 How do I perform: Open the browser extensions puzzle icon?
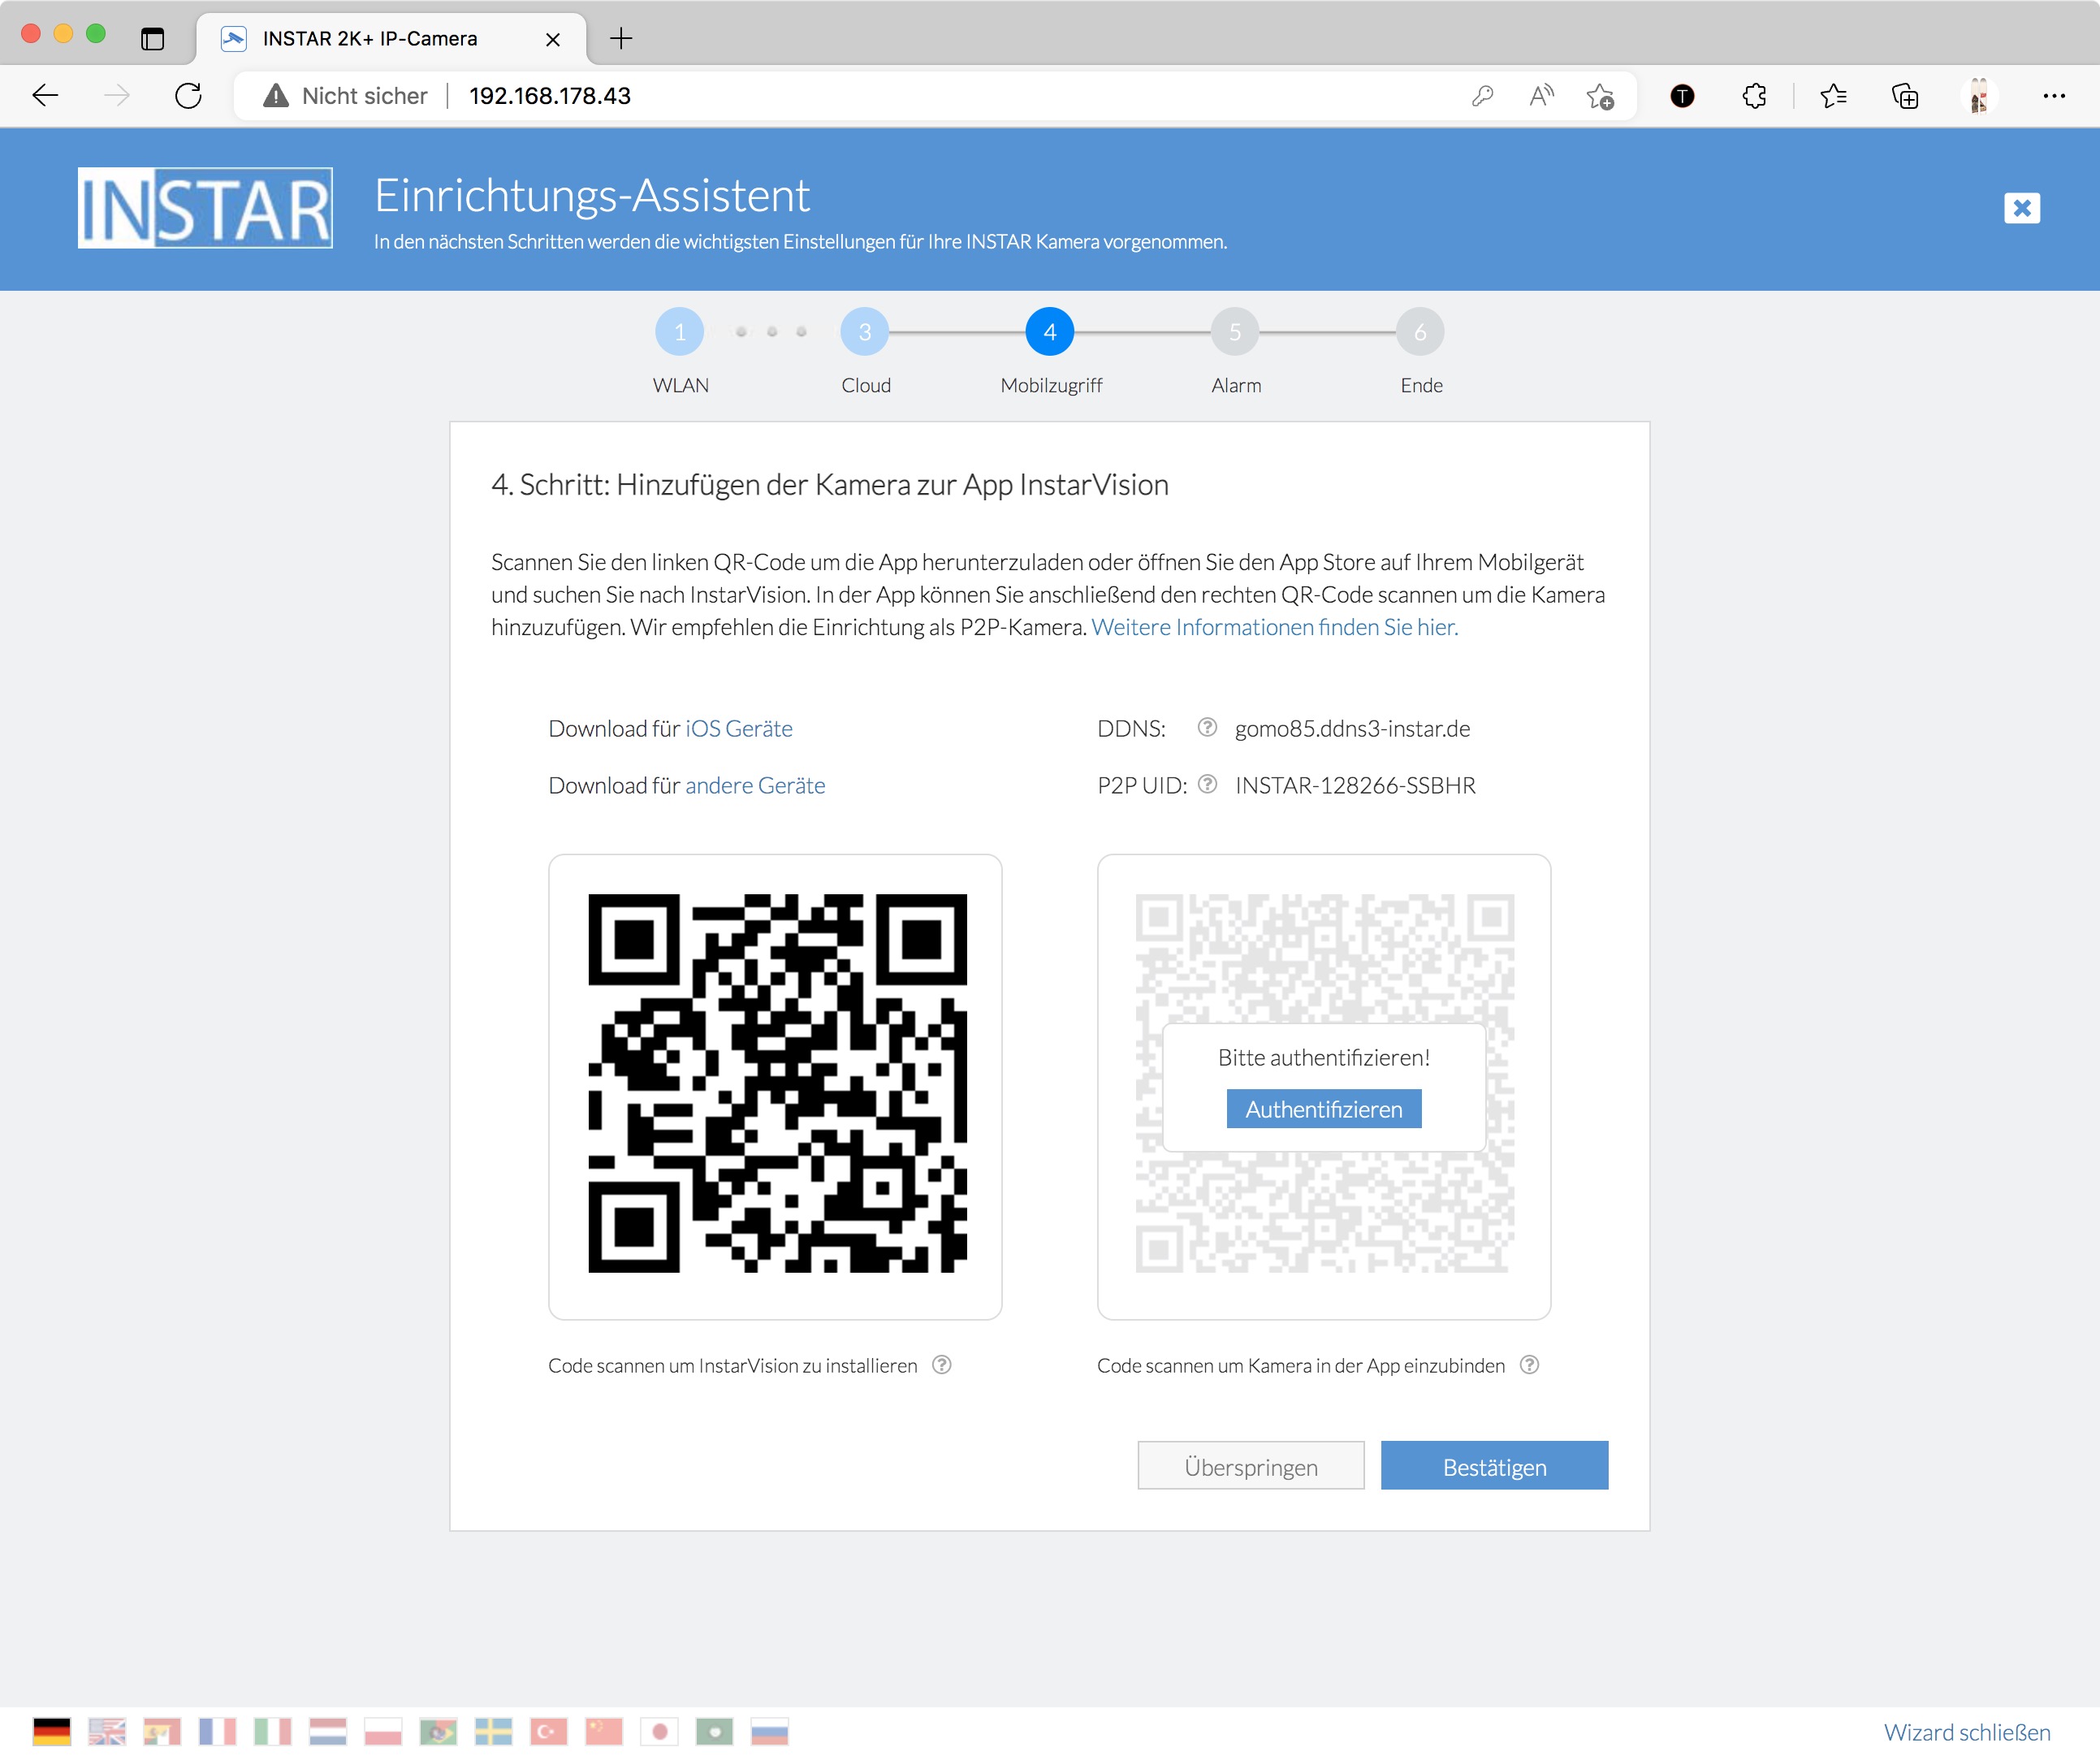pyautogui.click(x=1754, y=96)
